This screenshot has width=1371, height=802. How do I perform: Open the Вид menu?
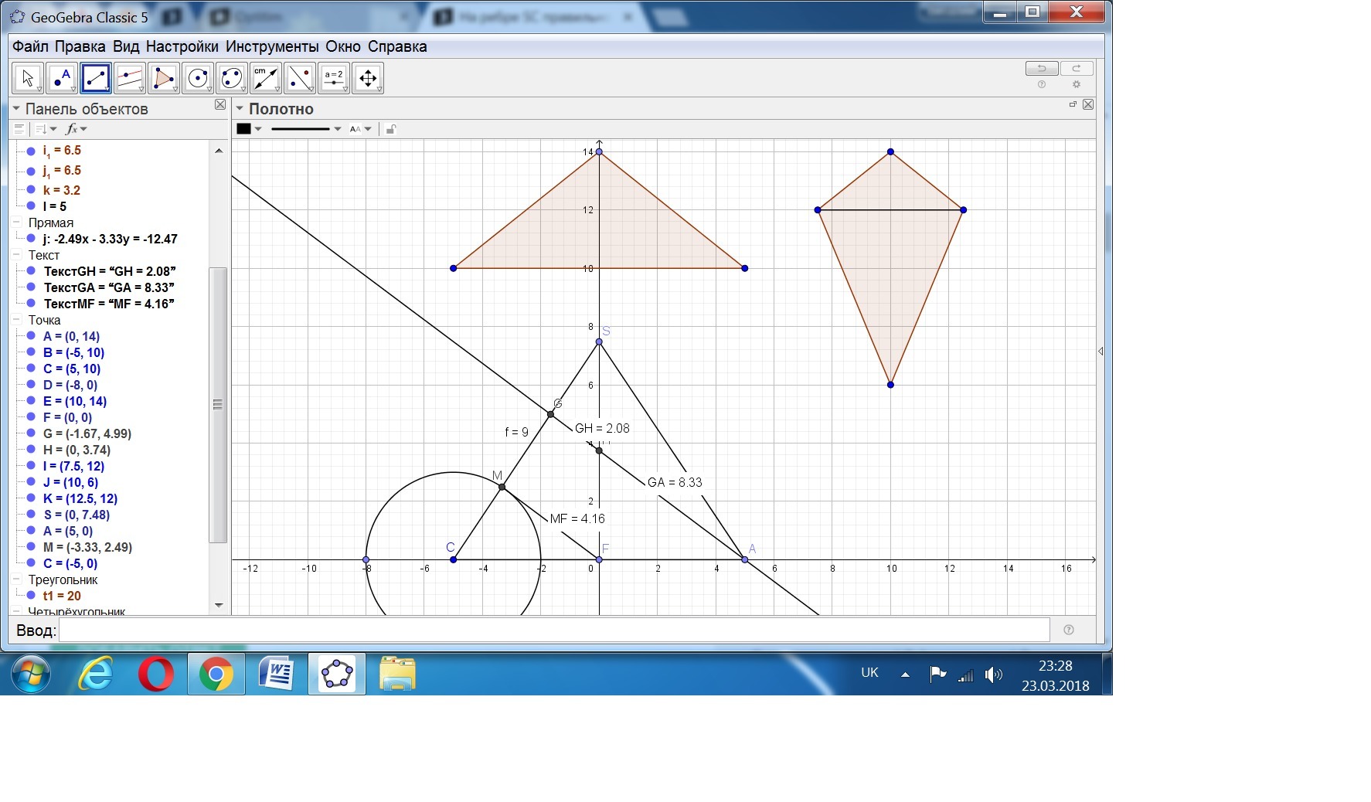coord(126,46)
